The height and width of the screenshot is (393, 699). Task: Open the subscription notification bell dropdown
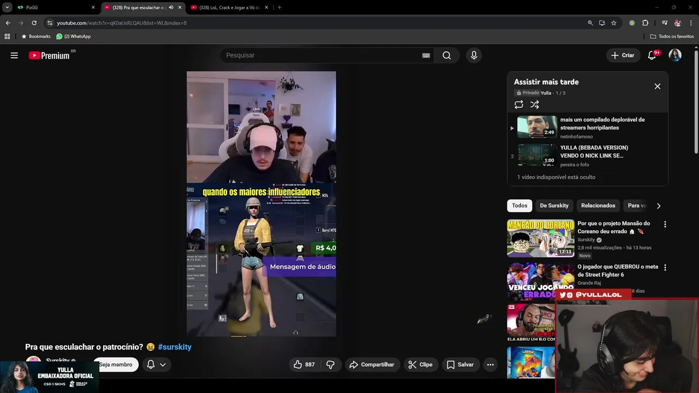pos(156,365)
